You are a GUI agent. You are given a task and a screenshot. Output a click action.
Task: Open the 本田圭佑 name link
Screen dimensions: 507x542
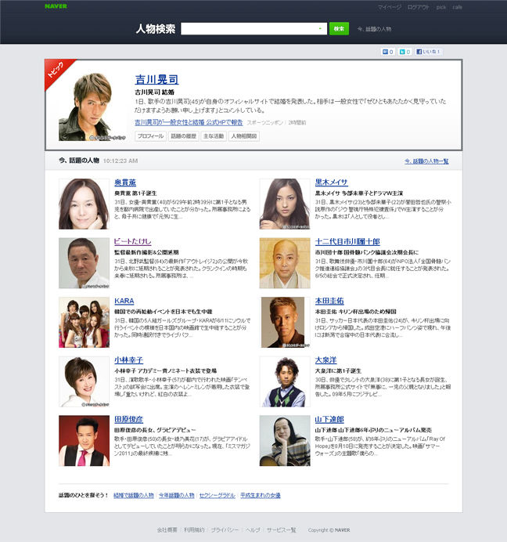tap(329, 301)
